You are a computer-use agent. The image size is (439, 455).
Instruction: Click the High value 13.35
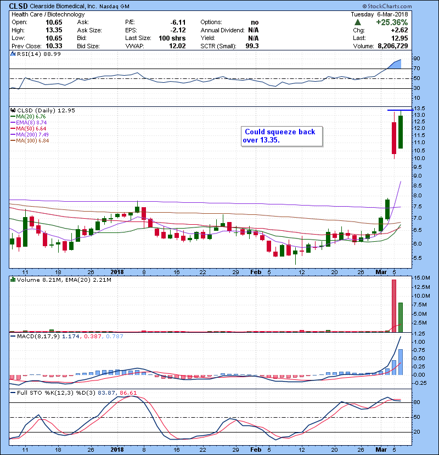coord(54,30)
